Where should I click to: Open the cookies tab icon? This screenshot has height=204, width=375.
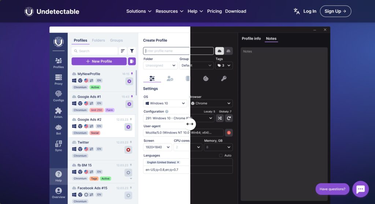point(206,78)
